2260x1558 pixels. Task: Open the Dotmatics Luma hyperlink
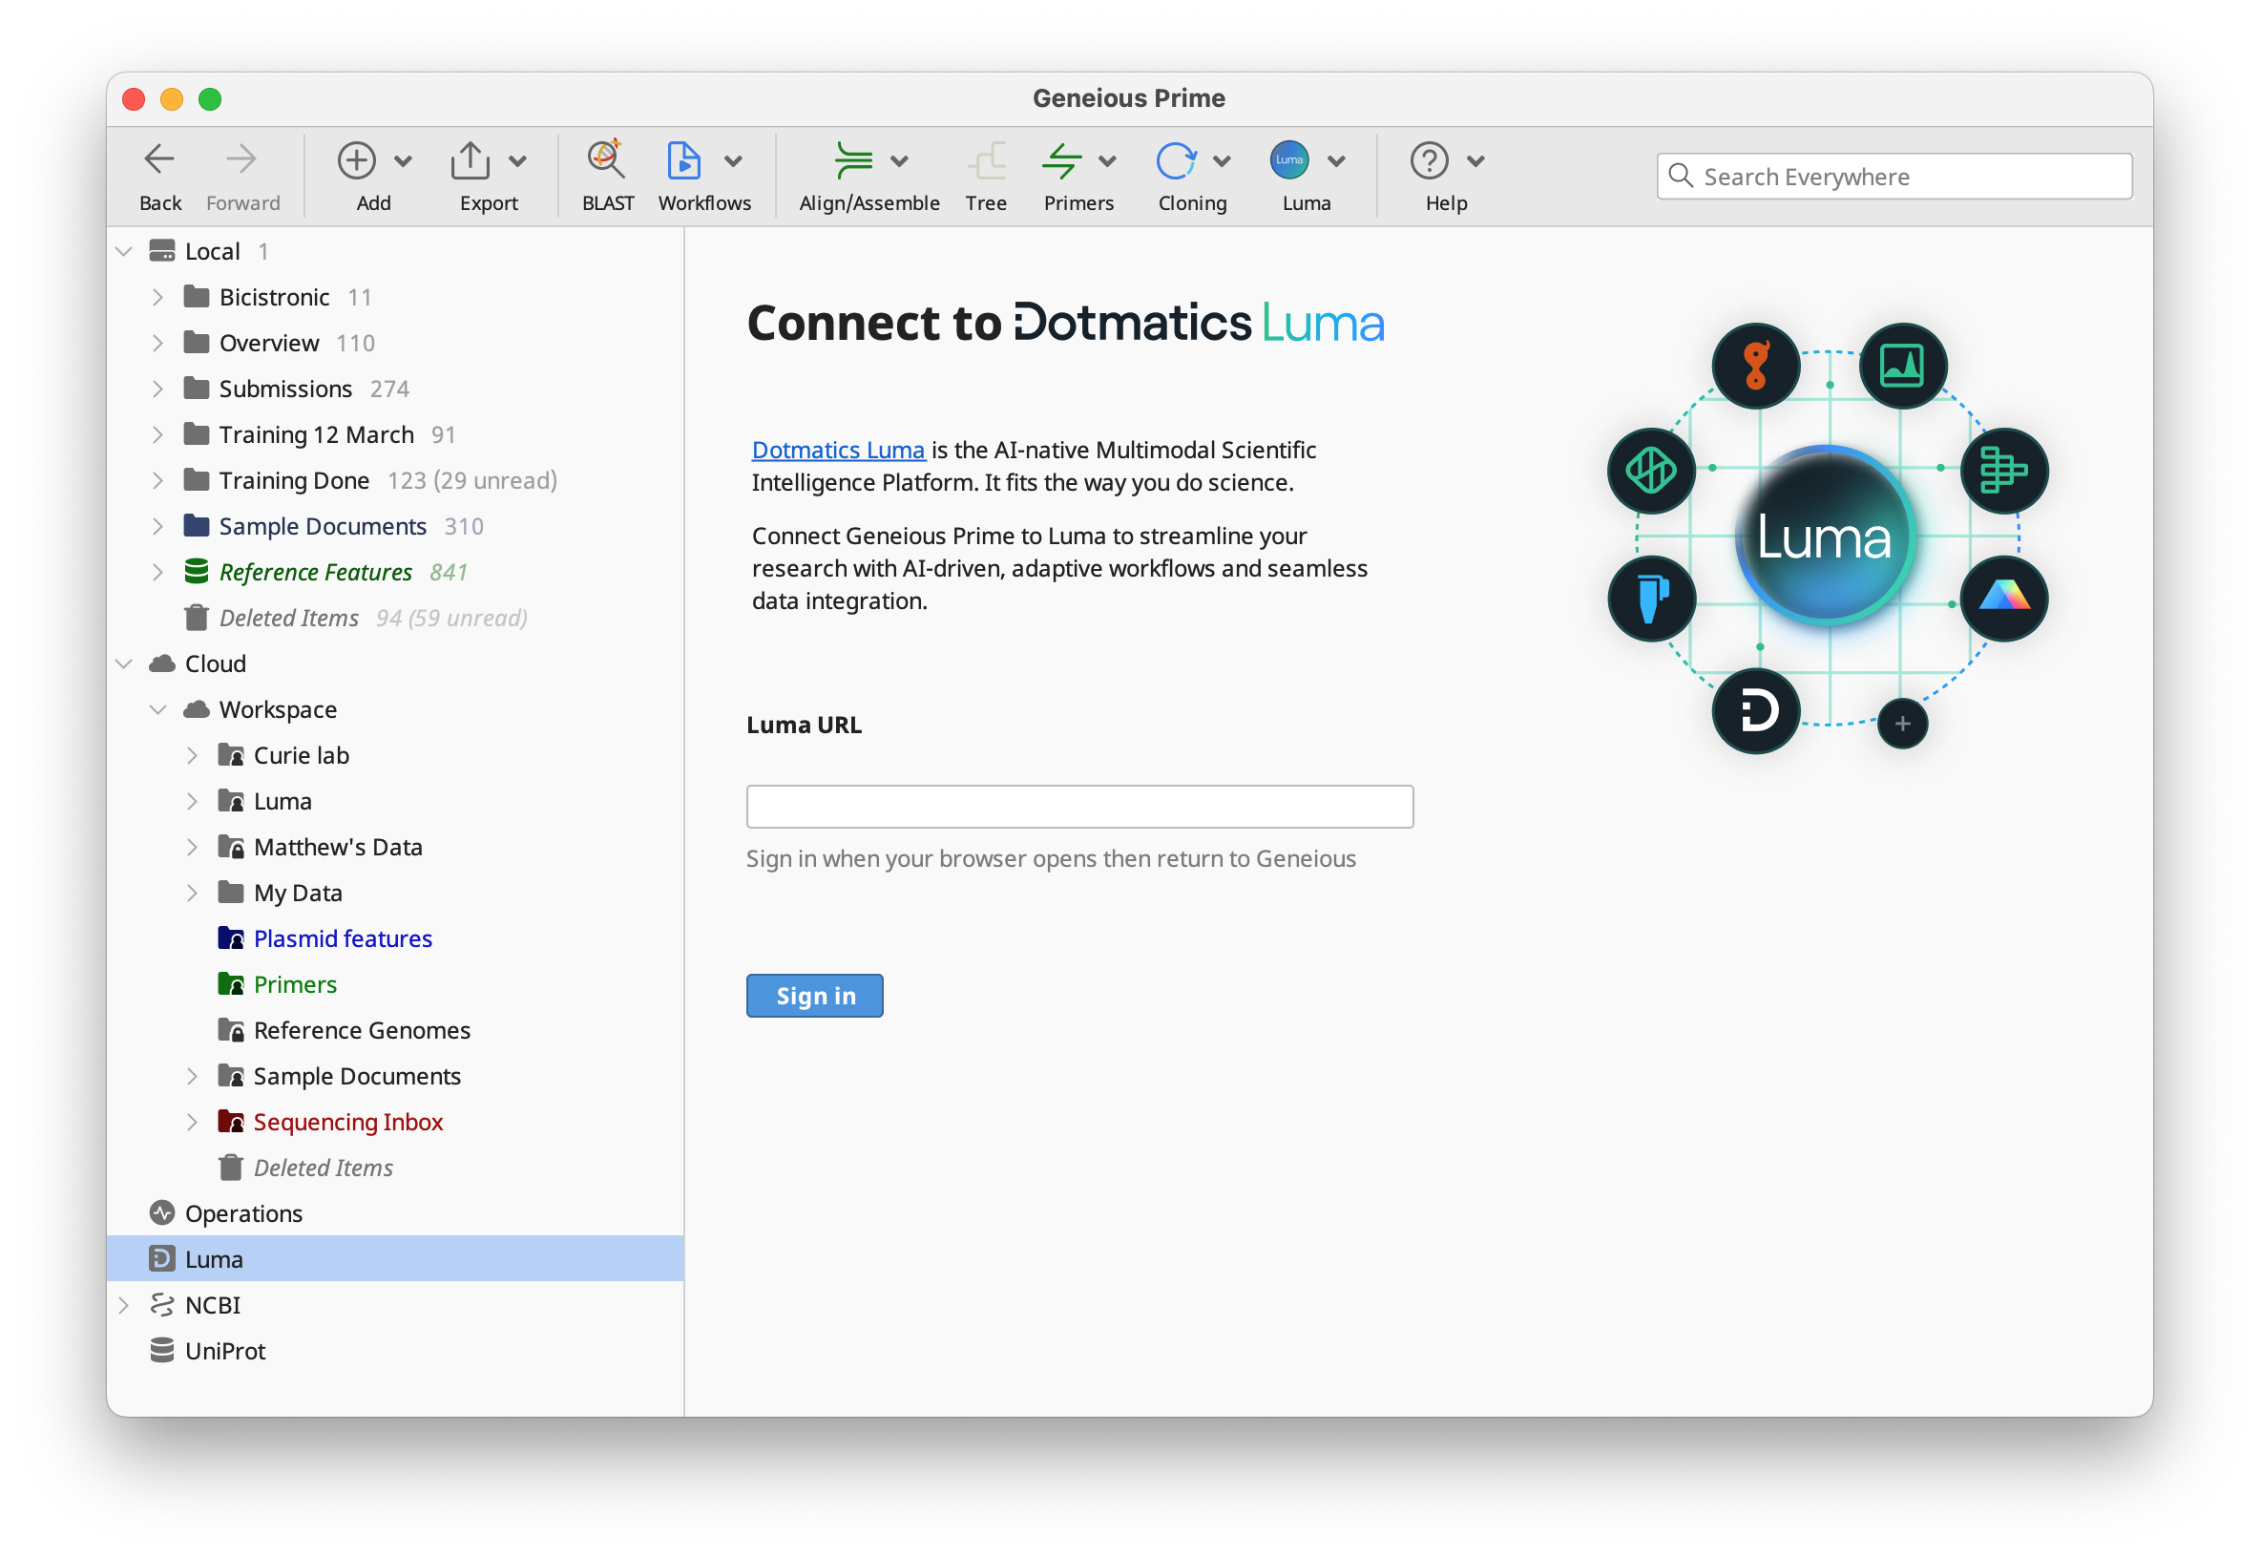[837, 450]
